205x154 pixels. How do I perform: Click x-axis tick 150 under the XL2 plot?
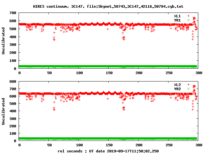(109, 145)
